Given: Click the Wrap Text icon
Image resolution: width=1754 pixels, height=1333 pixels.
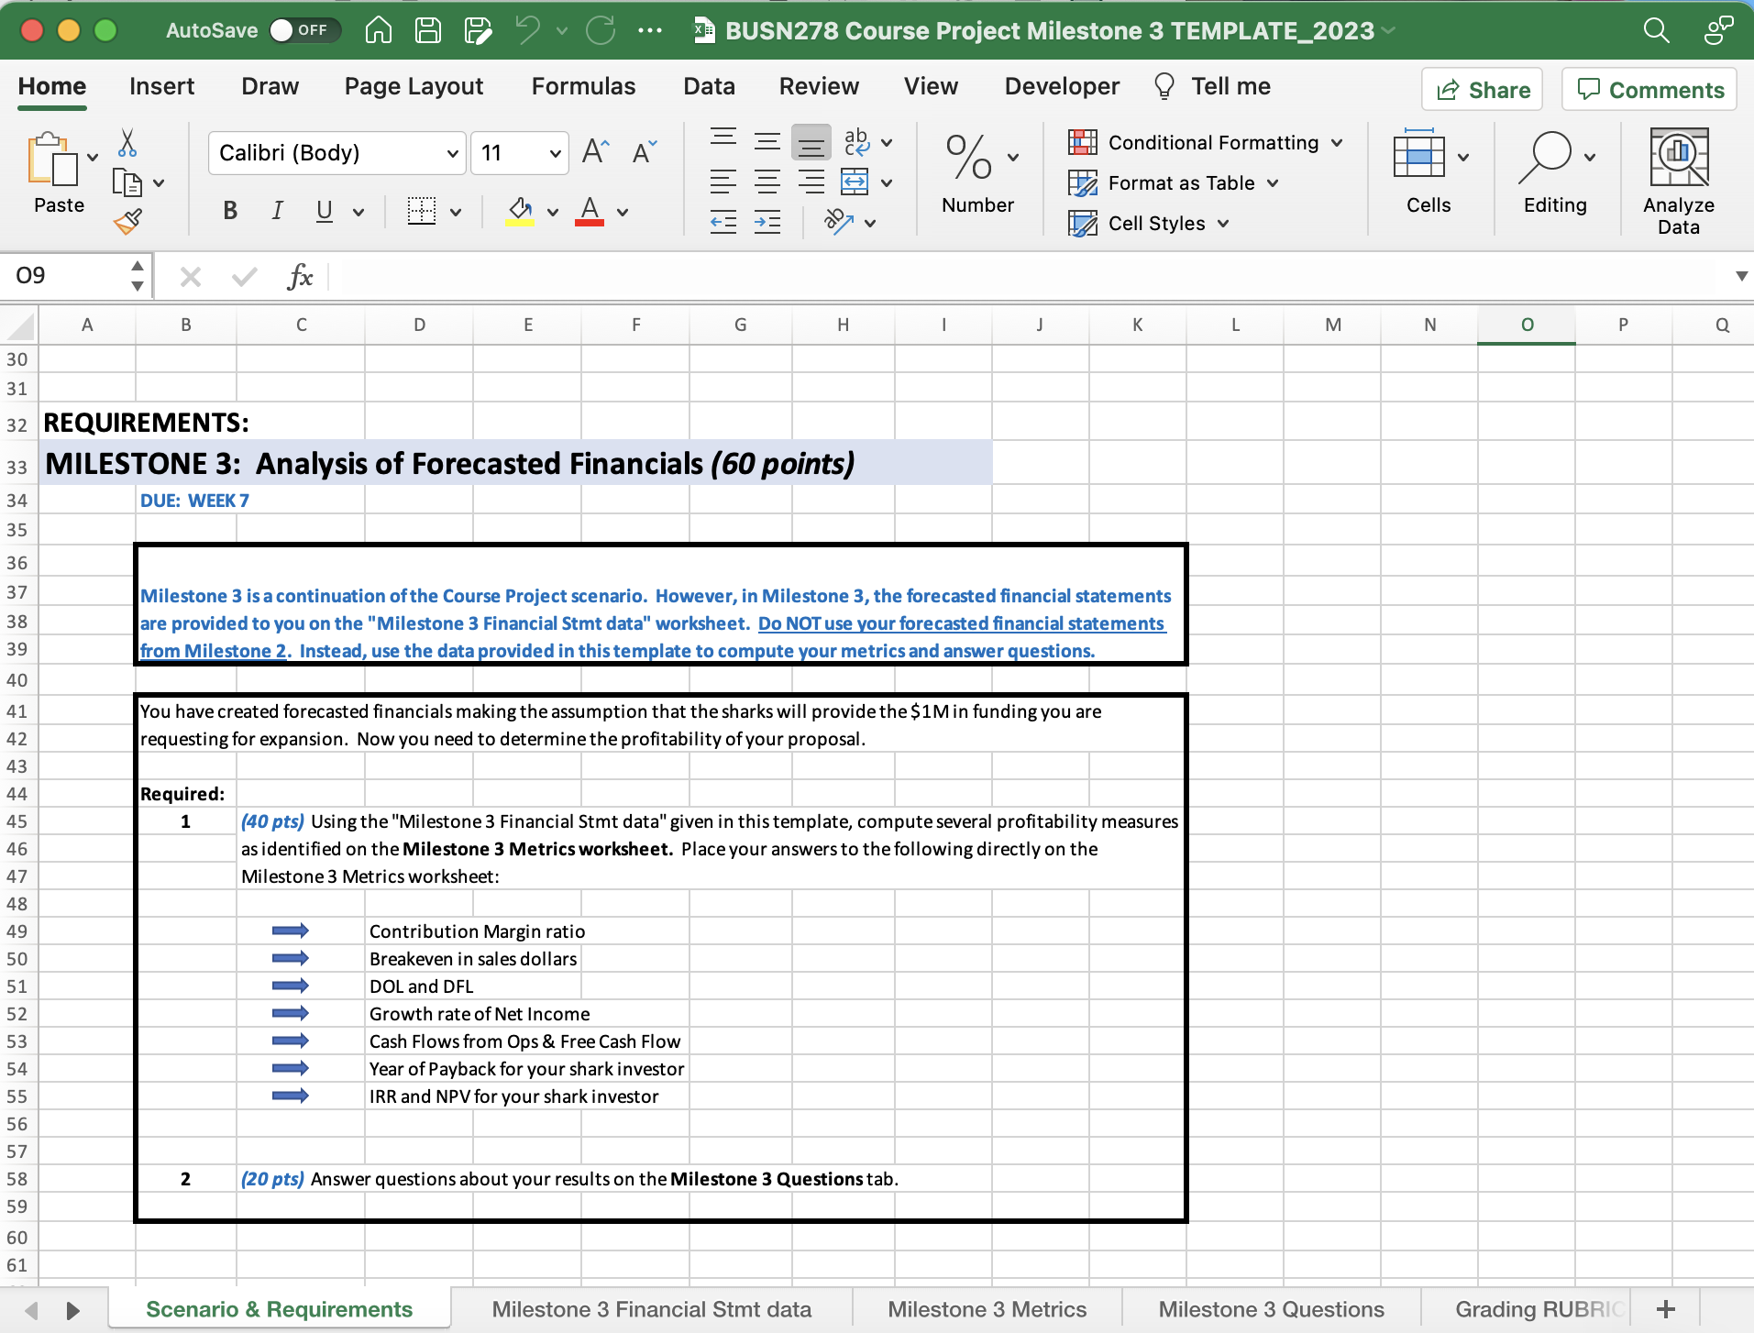Looking at the screenshot, I should tap(856, 142).
